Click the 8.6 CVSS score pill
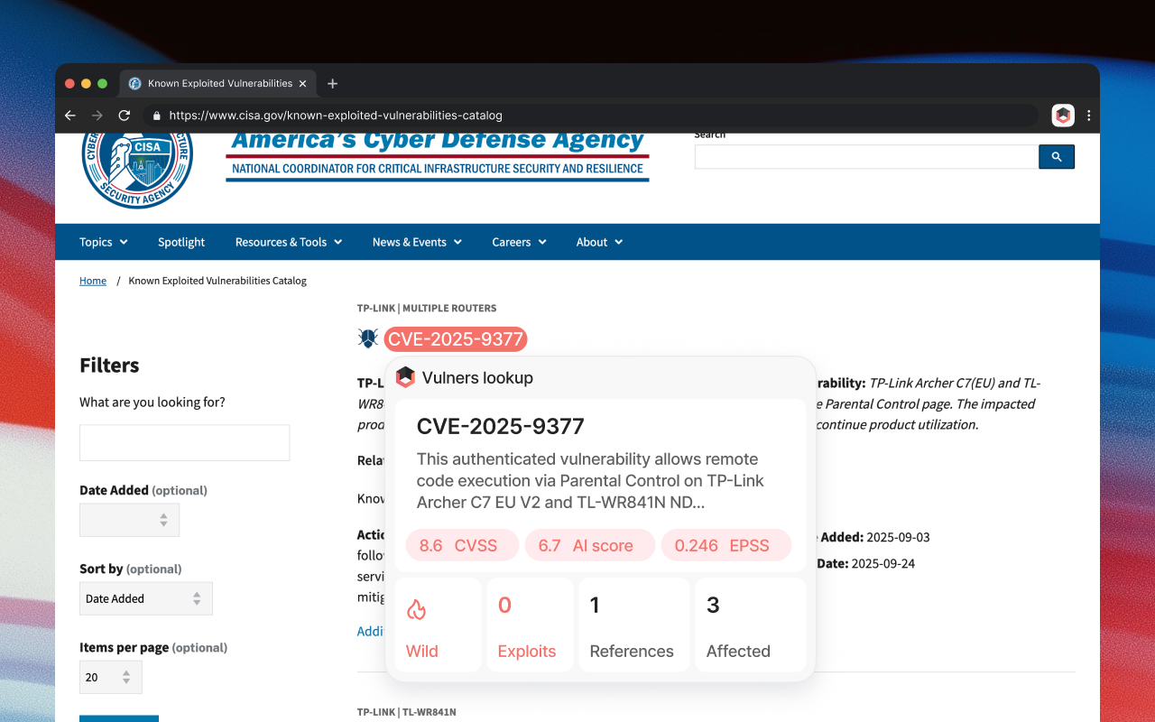Image resolution: width=1155 pixels, height=722 pixels. (x=462, y=545)
